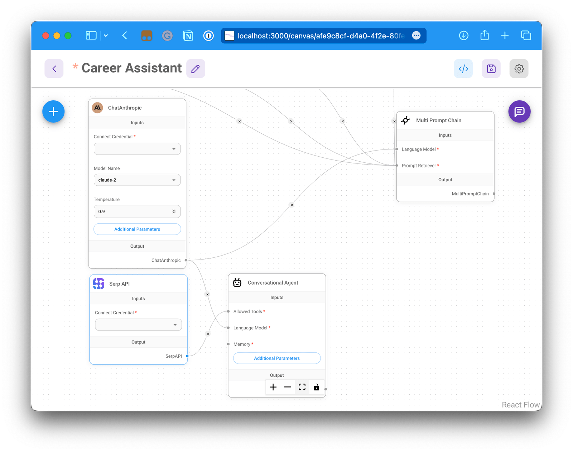The image size is (573, 452).
Task: Open the code export view
Action: pos(463,68)
